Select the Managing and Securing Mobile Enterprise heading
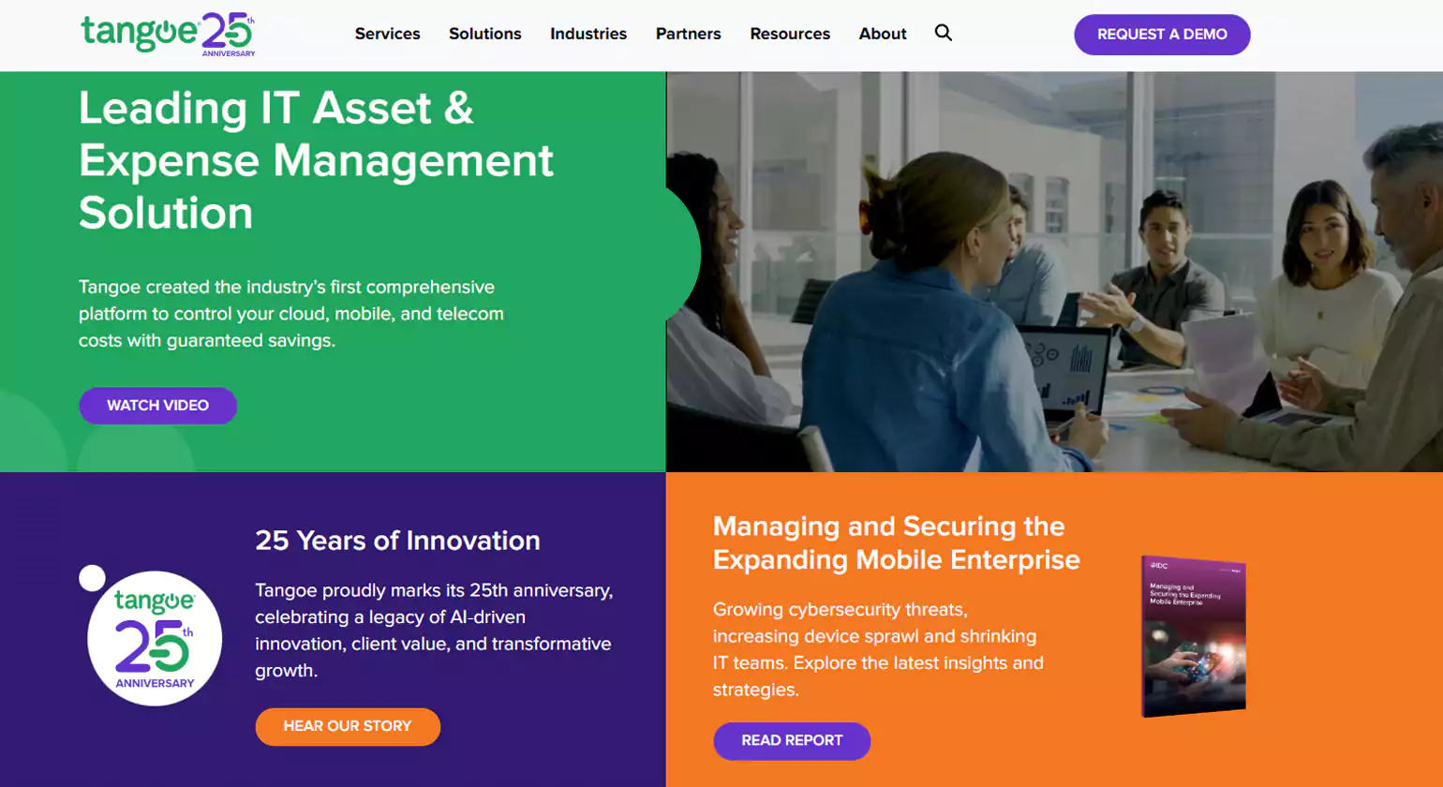The image size is (1443, 787). click(896, 542)
